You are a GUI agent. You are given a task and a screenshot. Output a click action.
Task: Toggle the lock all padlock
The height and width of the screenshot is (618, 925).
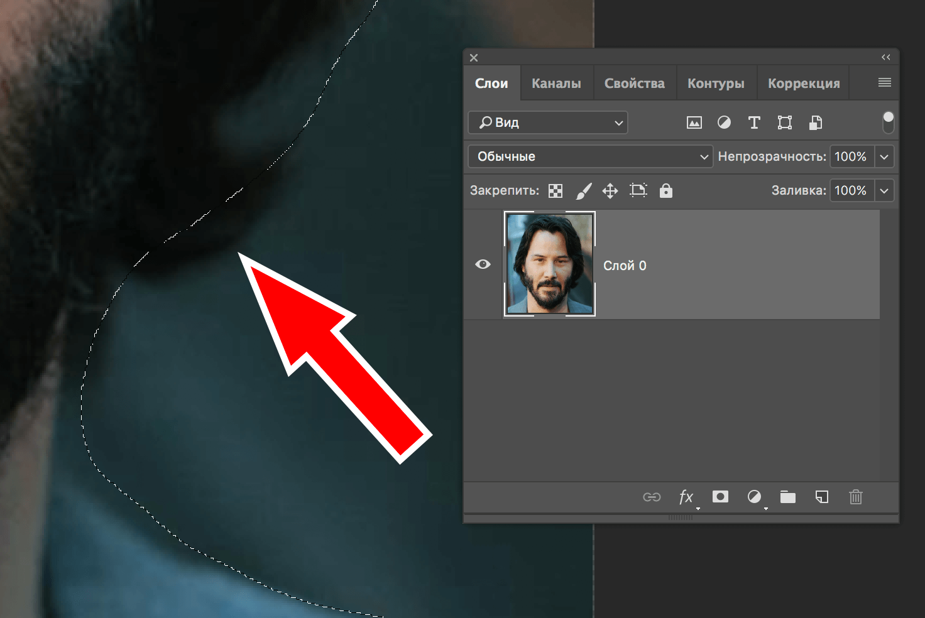pyautogui.click(x=666, y=191)
